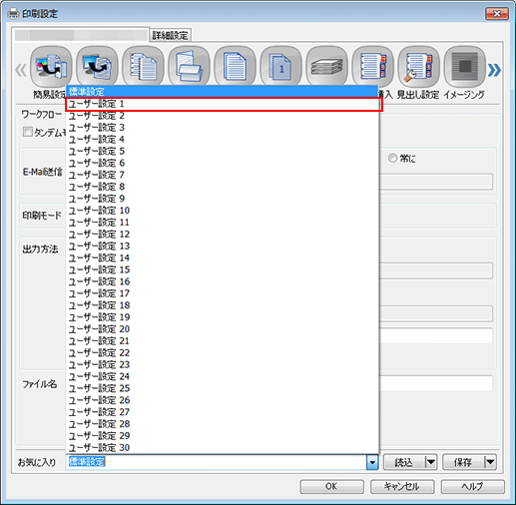Click the numbered page icon
Image resolution: width=516 pixels, height=505 pixels.
pyautogui.click(x=280, y=66)
